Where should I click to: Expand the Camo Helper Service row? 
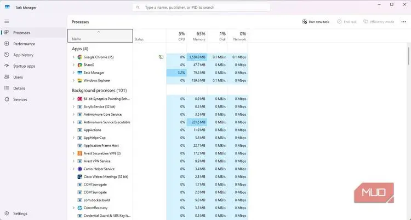tap(73, 169)
